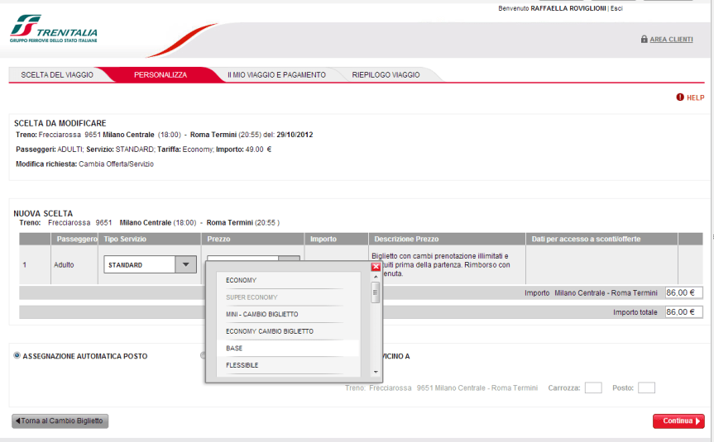
Task: Switch to Scelta del Viaggio tab
Action: point(57,75)
